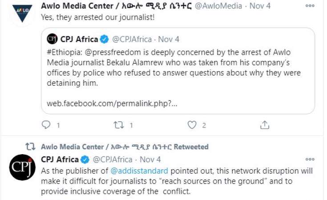Open the quoted CPJ Africa tweet body
The image size is (327, 200).
point(174,68)
